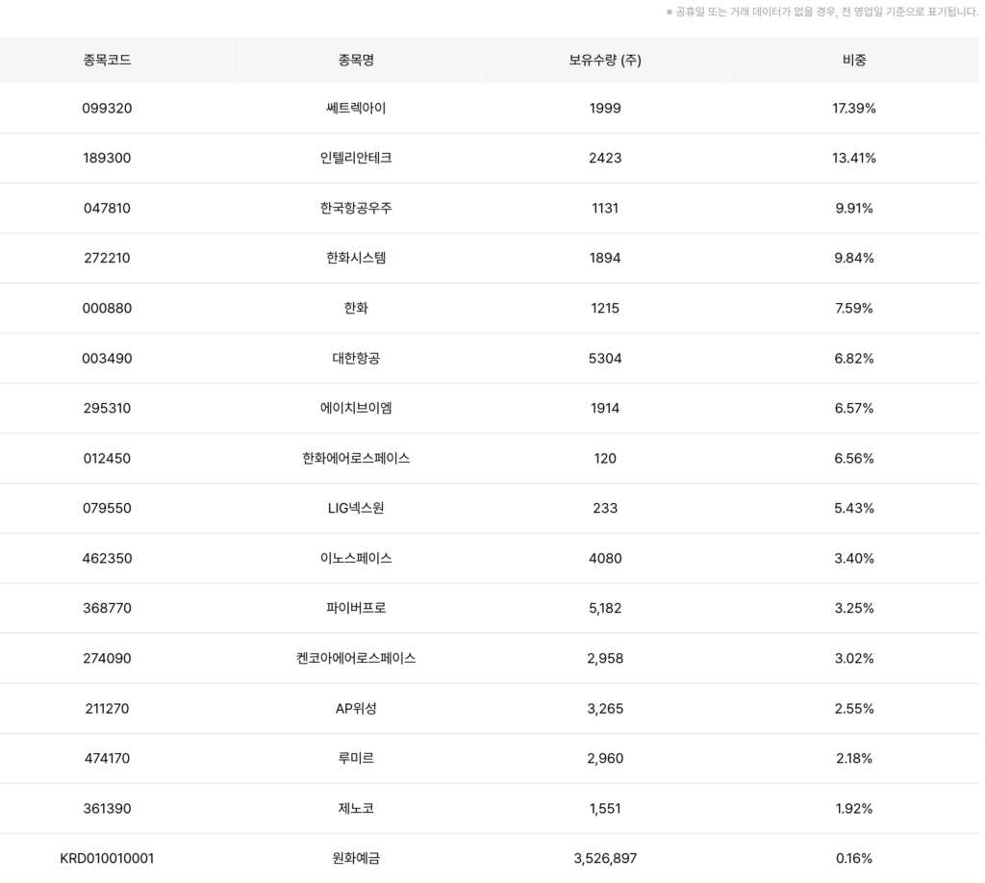The image size is (985, 883).
Task: Click stock code 295310
Action: [x=107, y=408]
